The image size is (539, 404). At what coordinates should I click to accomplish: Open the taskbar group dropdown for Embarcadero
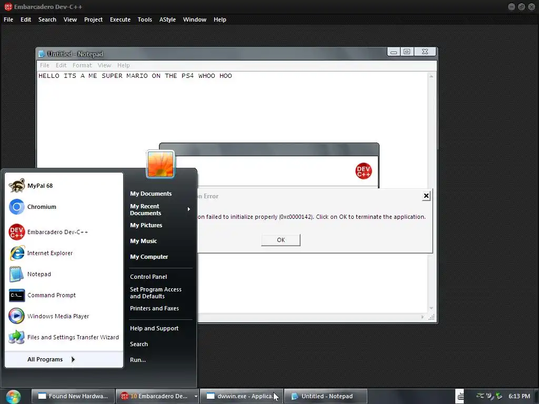(196, 396)
